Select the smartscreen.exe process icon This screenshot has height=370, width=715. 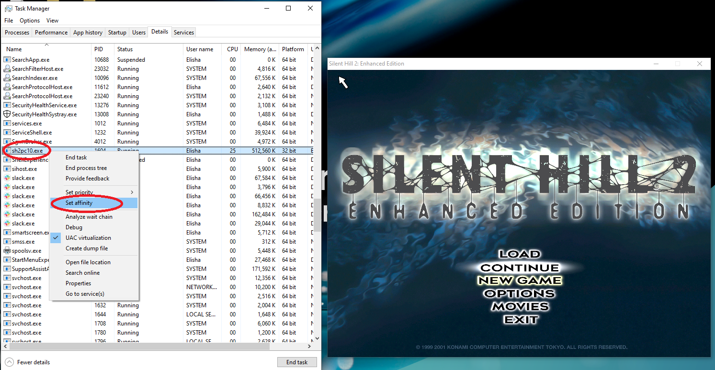pyautogui.click(x=7, y=233)
